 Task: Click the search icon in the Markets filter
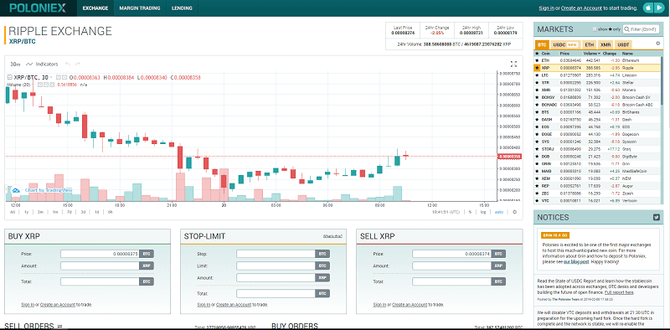click(x=626, y=29)
